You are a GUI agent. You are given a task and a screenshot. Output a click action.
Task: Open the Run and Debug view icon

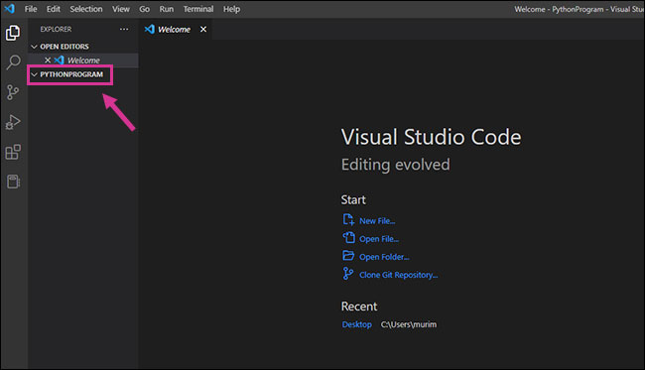(13, 122)
